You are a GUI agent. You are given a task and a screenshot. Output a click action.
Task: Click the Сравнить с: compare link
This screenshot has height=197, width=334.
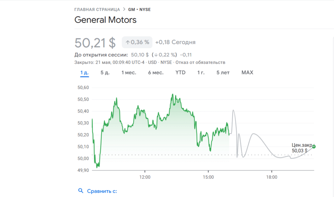coord(102,191)
